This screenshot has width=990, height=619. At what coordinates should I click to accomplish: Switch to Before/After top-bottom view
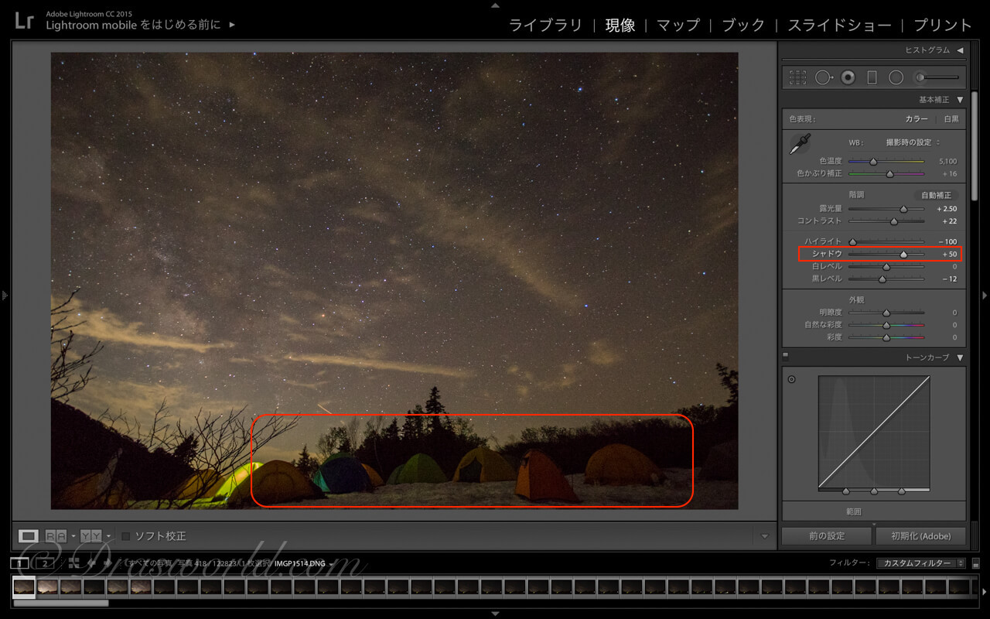point(90,535)
